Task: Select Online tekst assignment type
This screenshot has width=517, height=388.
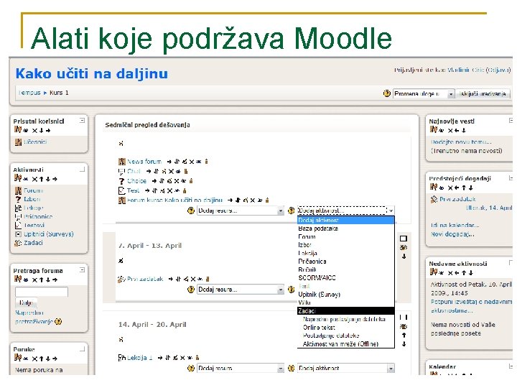Action: tap(345, 328)
